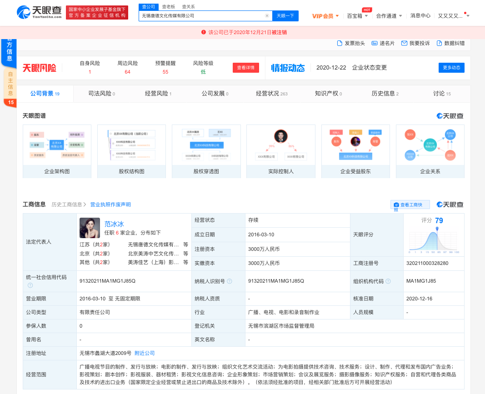Viewport: 485px width, 394px height.
Task: Click help icon beside 纳税人识别号
Action: [x=230, y=281]
